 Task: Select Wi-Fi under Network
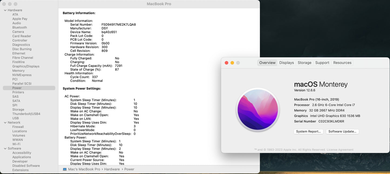(16, 144)
